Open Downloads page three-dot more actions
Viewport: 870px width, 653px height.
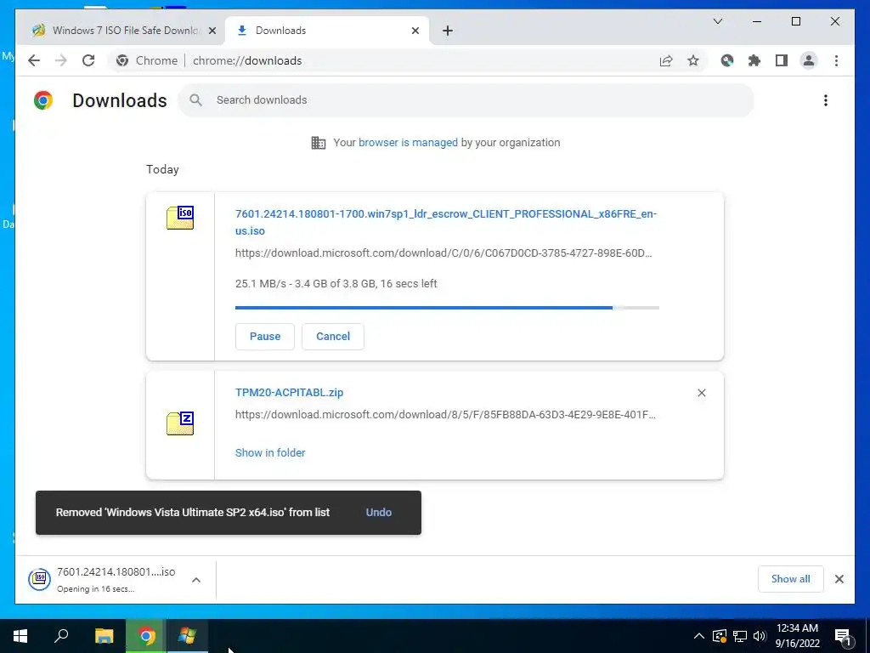coord(826,100)
